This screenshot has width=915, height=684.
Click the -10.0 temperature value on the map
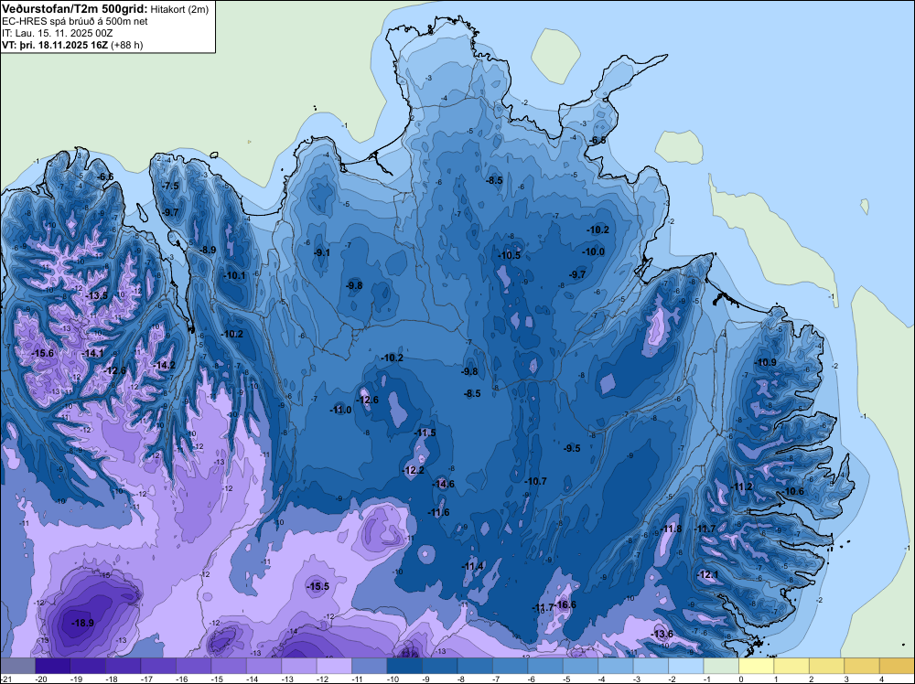(593, 251)
